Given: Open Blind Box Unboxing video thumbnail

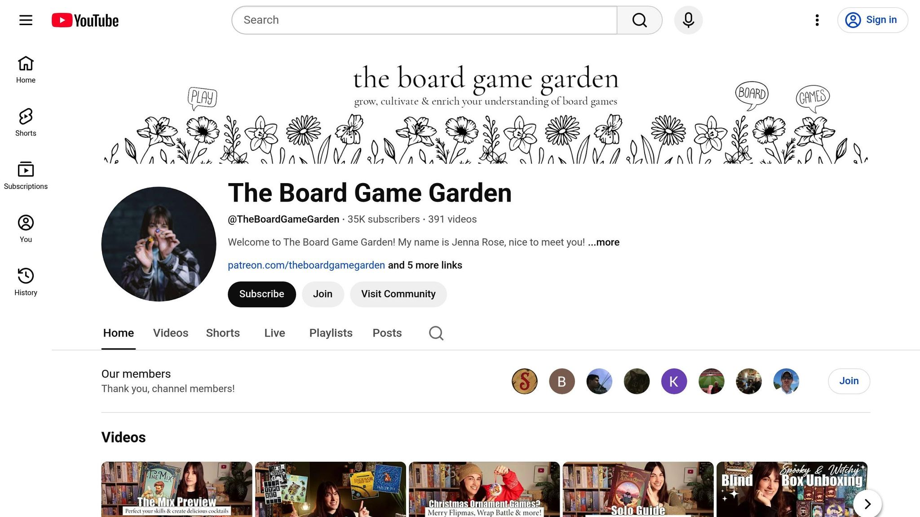Looking at the screenshot, I should 792,489.
